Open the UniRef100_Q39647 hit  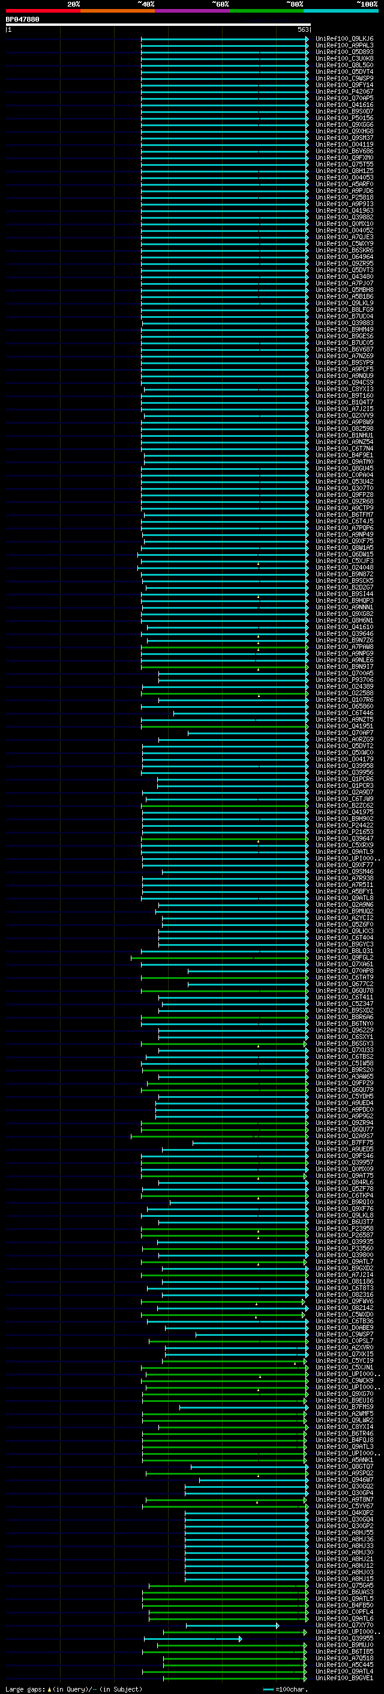click(344, 838)
